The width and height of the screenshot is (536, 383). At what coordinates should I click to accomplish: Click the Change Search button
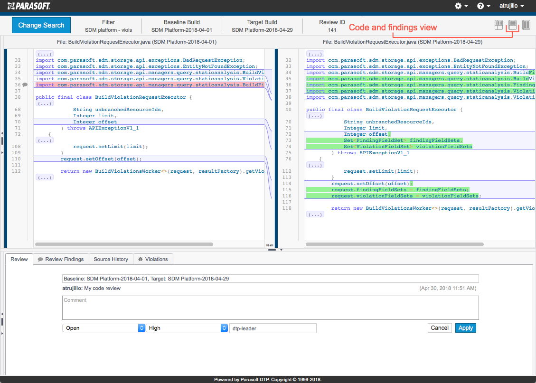41,25
